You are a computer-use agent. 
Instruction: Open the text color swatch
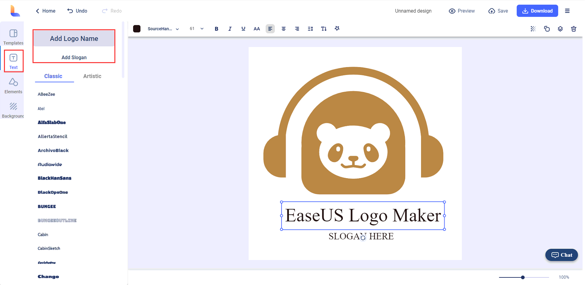coord(137,29)
